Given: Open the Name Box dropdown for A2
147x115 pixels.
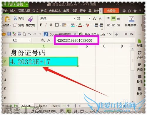Looking at the screenshot, I should tap(30, 40).
